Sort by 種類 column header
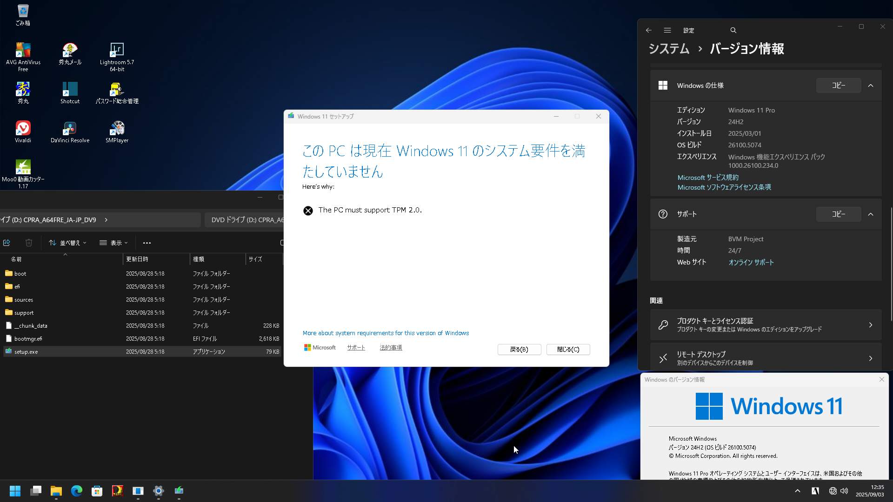Screen dimensions: 893x502 pos(218,259)
